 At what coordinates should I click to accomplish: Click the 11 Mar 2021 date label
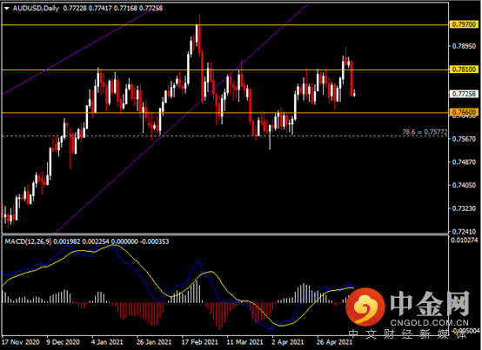click(x=245, y=342)
